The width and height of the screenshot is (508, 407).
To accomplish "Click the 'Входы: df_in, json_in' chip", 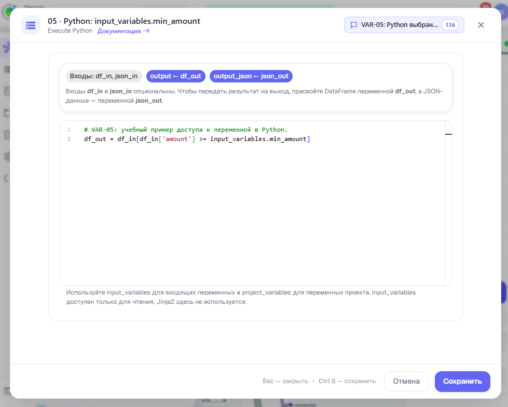I will click(x=104, y=76).
